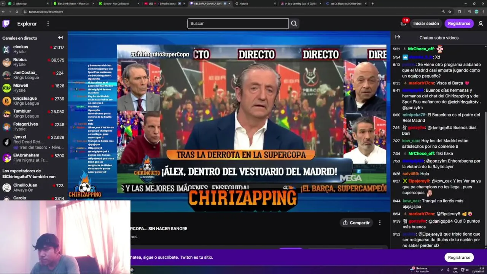Open the browser three-dot menu
The height and width of the screenshot is (274, 487).
[x=483, y=12]
